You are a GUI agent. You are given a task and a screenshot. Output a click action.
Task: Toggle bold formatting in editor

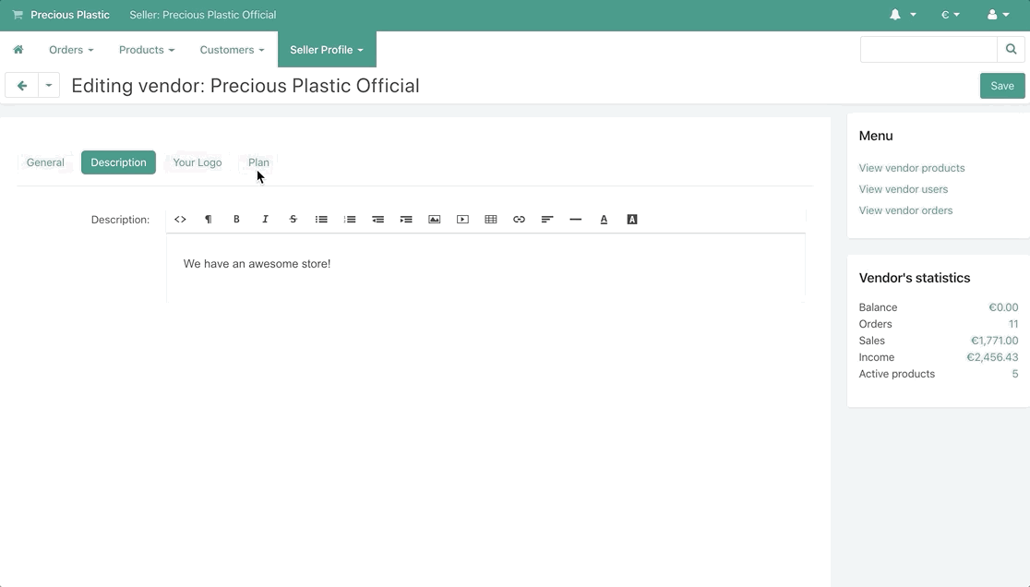236,220
